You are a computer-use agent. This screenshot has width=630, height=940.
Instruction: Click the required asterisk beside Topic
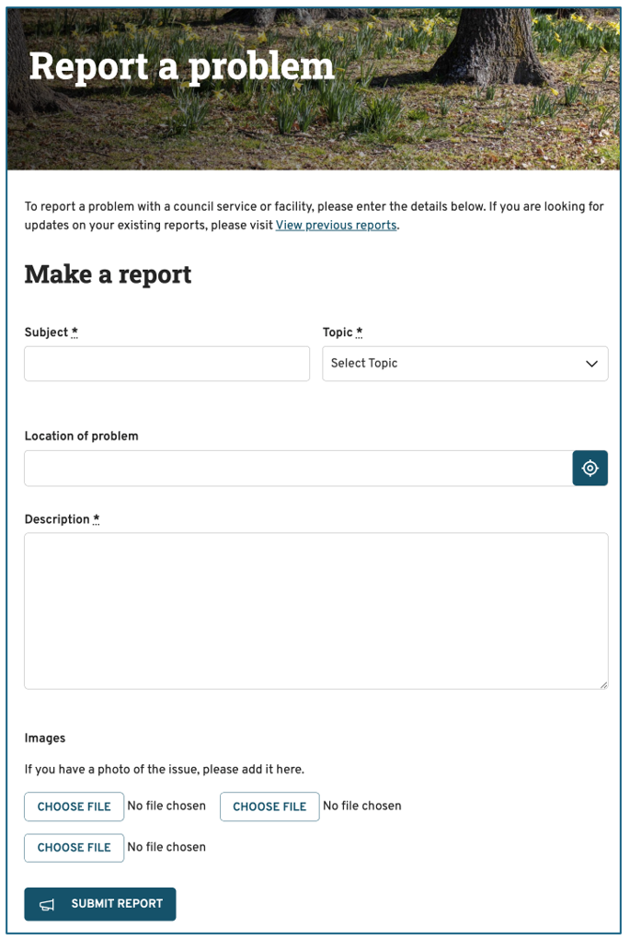[x=360, y=332]
